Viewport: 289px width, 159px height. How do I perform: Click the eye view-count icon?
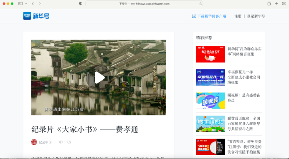click(x=61, y=142)
